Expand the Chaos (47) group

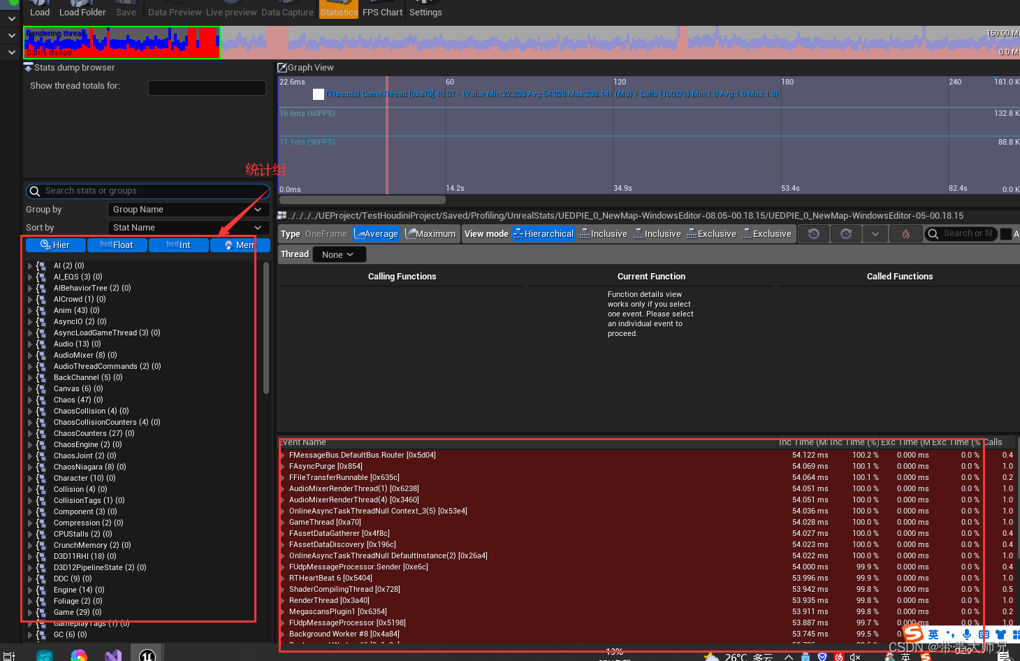pos(30,400)
